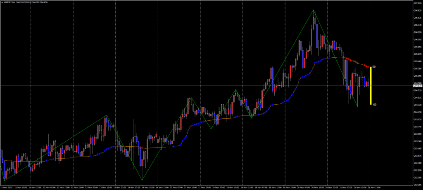
Task: Click the ZigZag low near 14 Nov
Action: [142, 180]
